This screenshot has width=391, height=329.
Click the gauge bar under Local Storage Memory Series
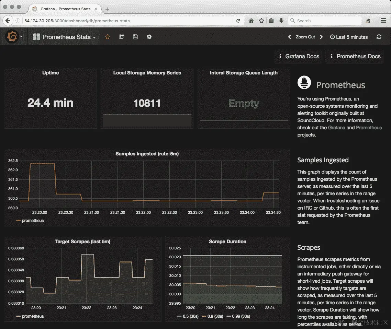point(147,121)
